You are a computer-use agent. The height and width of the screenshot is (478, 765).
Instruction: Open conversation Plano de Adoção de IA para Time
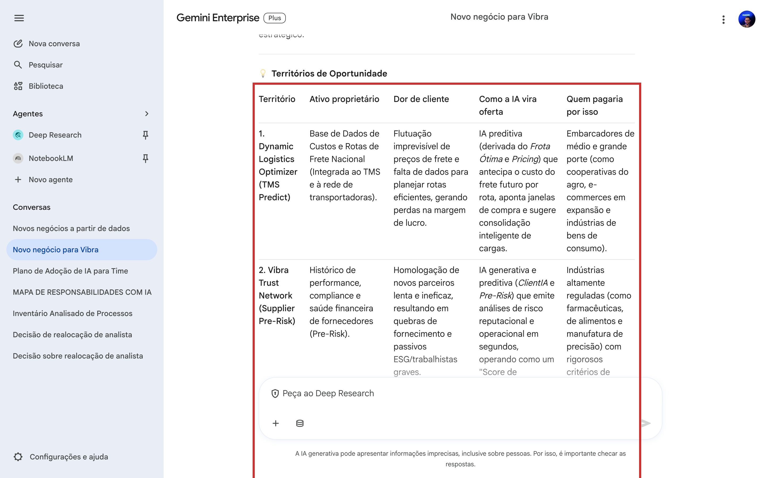point(70,271)
